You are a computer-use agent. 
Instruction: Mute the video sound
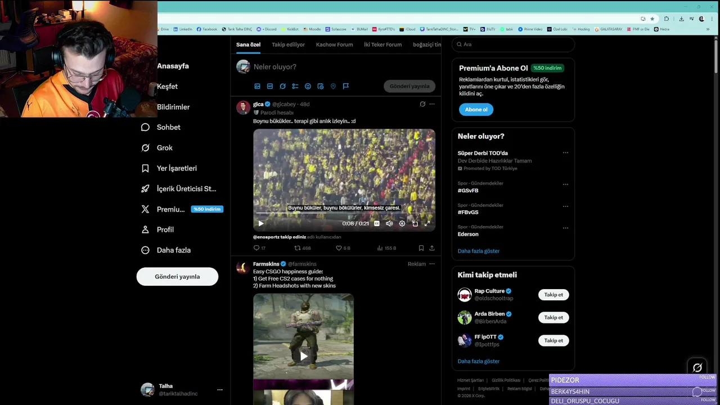(x=389, y=223)
